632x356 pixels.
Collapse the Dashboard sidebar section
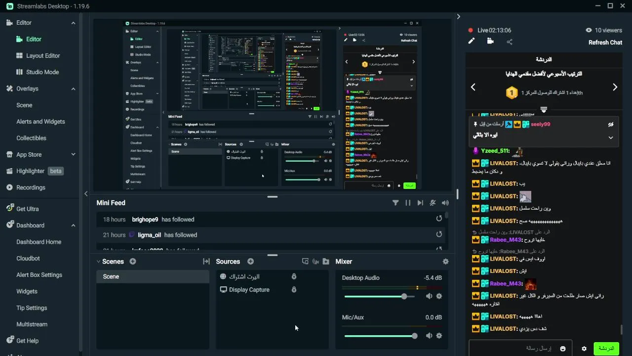73,225
